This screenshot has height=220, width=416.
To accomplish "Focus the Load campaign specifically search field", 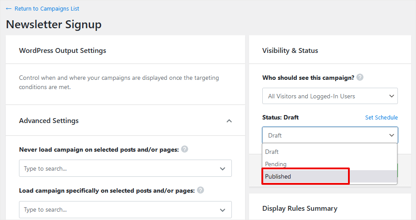I will point(117,210).
